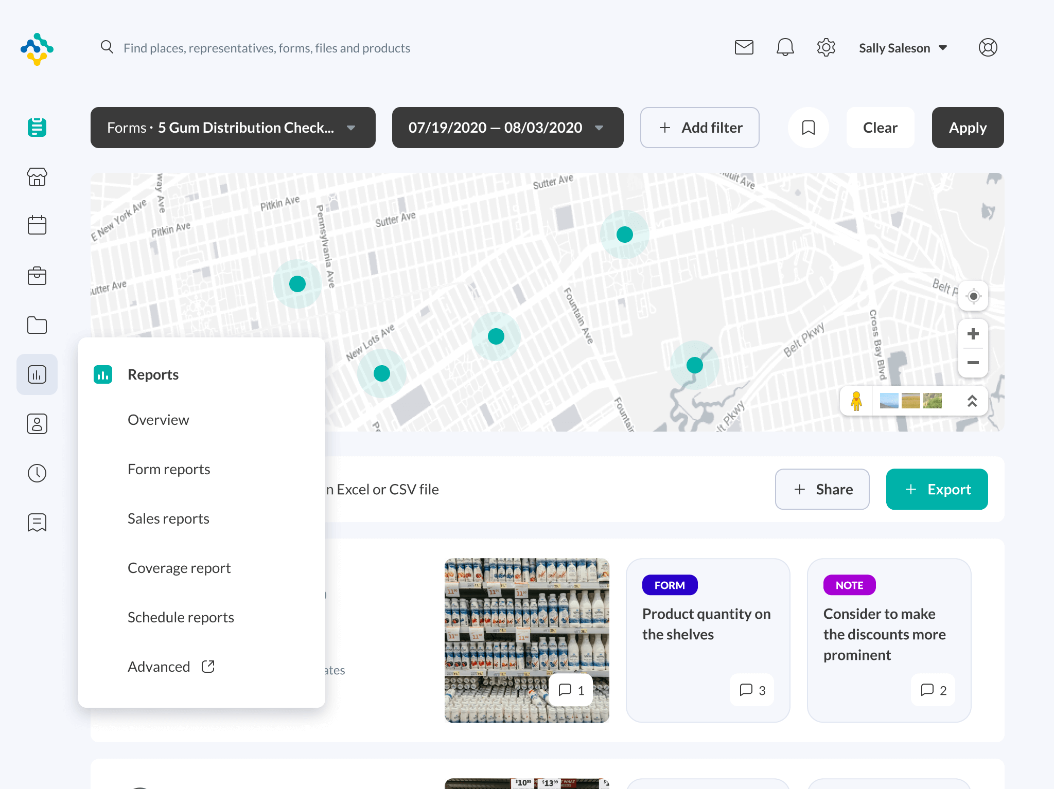Click the bookmark save filter button
1054x789 pixels.
(x=809, y=128)
